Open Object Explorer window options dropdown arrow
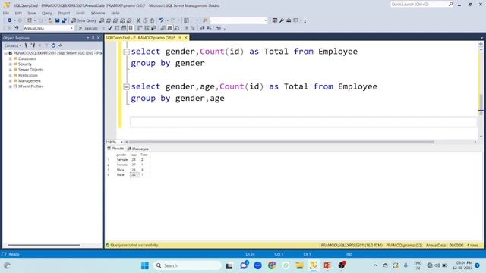Viewport: 486px width, 273px height. pyautogui.click(x=88, y=38)
